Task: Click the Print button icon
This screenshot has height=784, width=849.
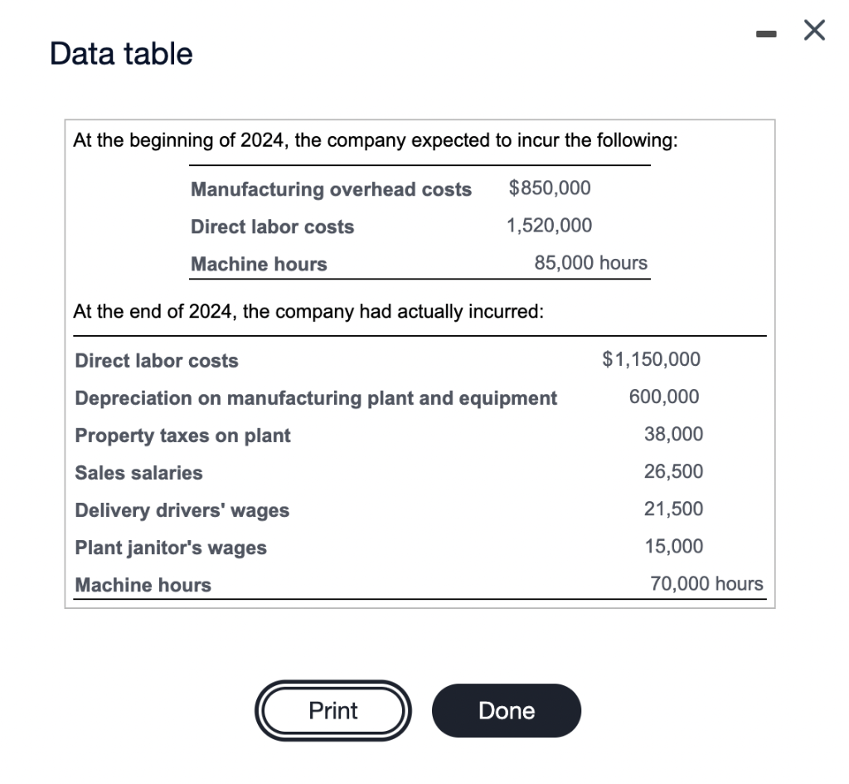Action: tap(332, 710)
